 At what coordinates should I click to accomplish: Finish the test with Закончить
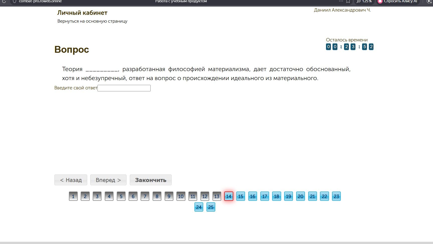151,180
